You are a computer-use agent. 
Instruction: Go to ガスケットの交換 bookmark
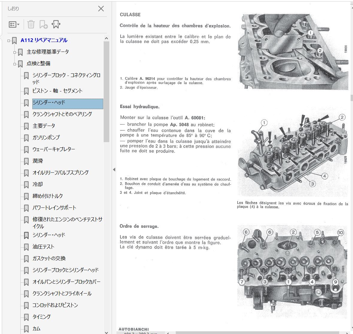coord(49,258)
